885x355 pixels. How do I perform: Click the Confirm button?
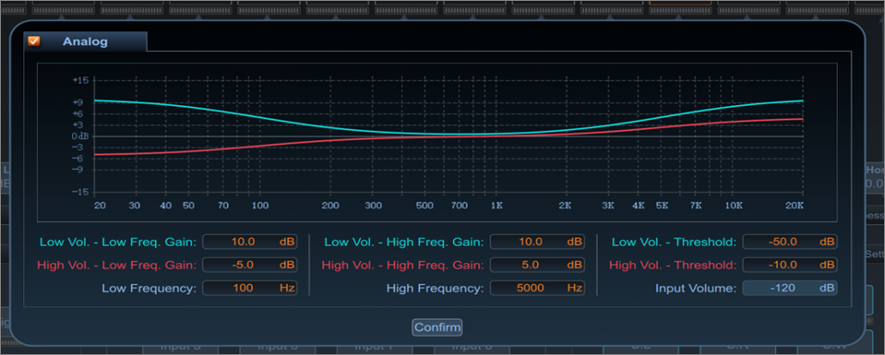[437, 327]
